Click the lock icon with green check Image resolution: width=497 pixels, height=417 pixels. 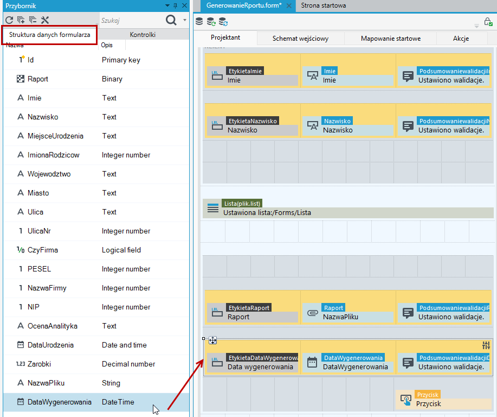coord(488,22)
